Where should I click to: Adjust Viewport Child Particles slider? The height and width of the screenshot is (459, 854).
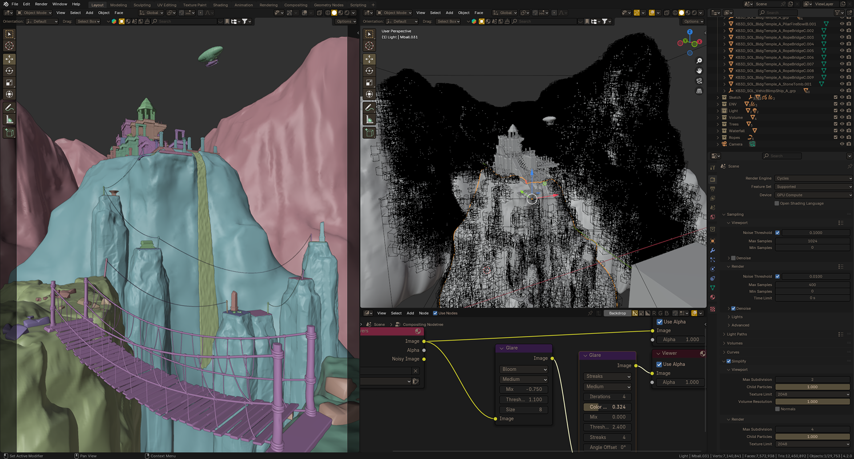pos(812,387)
